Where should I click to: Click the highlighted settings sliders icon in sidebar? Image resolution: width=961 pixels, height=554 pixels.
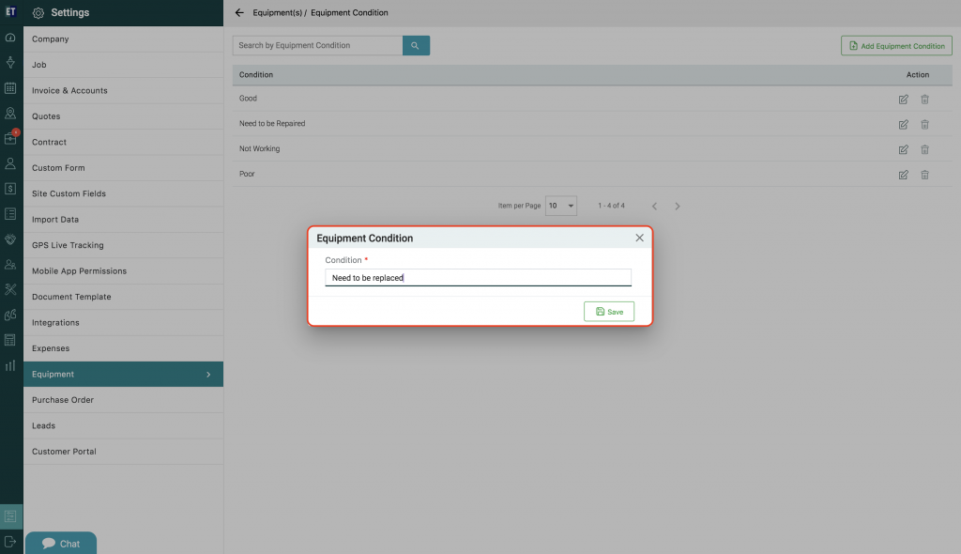(11, 516)
